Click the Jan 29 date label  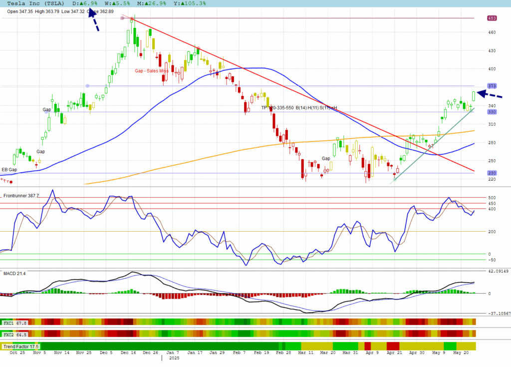coord(217,353)
